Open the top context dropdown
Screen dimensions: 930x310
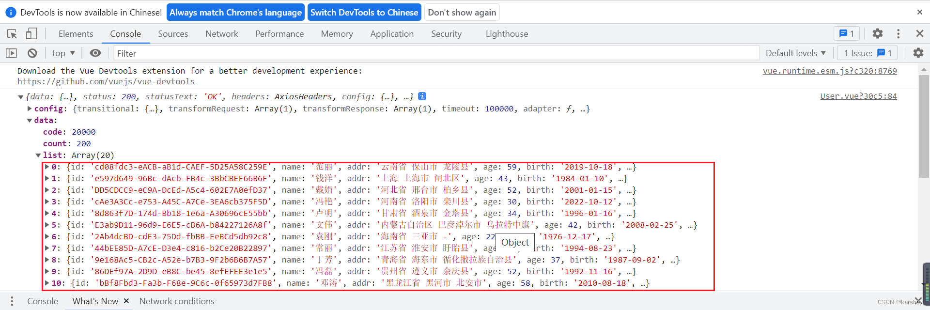[63, 53]
